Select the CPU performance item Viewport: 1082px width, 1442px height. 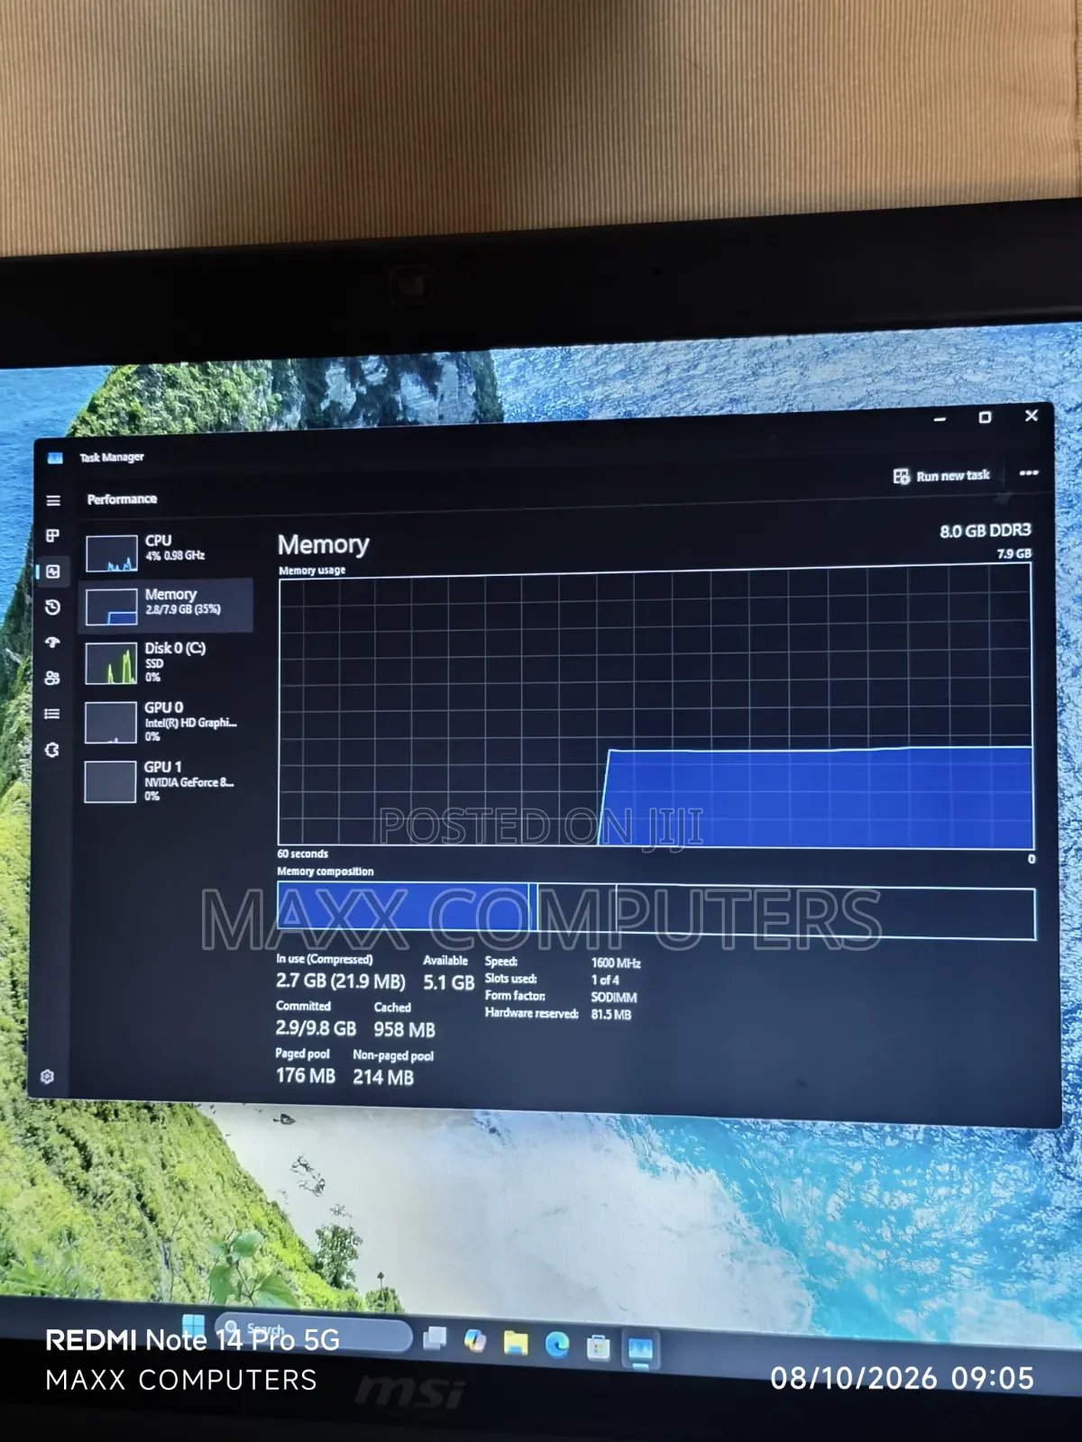tap(167, 552)
